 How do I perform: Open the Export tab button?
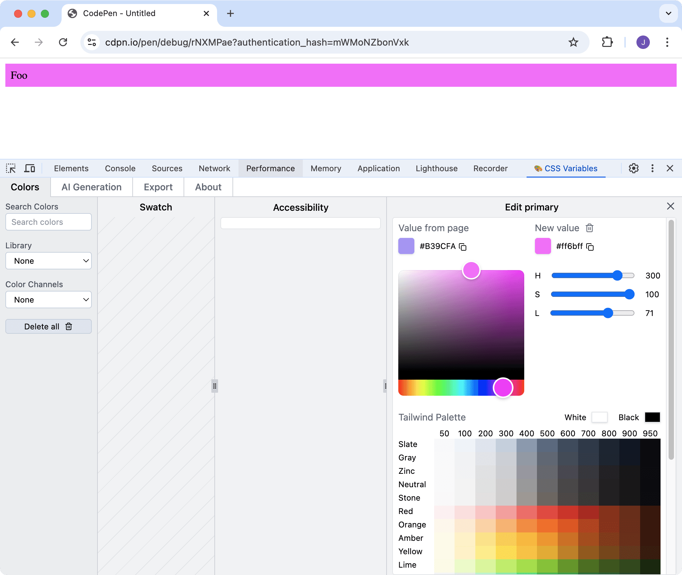click(158, 187)
